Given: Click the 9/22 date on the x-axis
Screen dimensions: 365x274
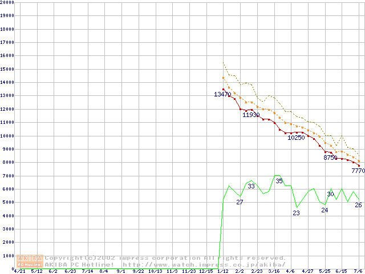Looking at the screenshot, I should pos(138,271).
